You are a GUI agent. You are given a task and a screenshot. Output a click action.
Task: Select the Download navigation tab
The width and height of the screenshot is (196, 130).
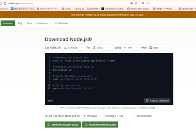[x=8, y=23]
